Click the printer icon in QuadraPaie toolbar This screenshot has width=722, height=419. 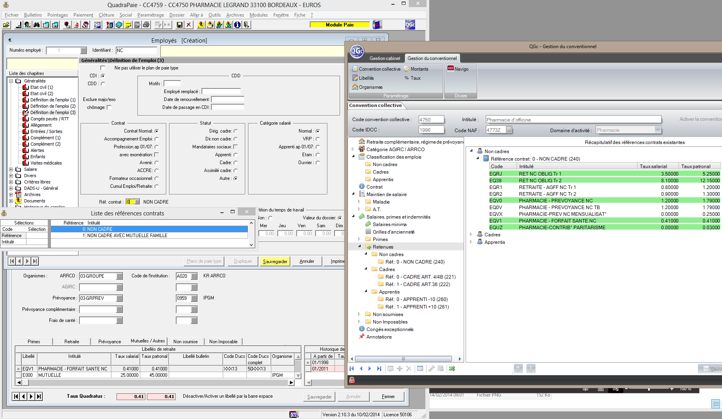tap(146, 25)
